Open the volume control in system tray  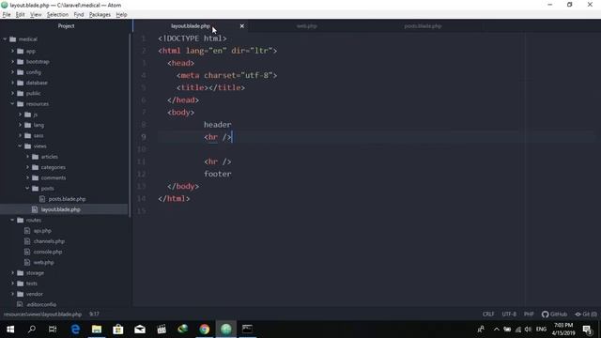(x=528, y=330)
